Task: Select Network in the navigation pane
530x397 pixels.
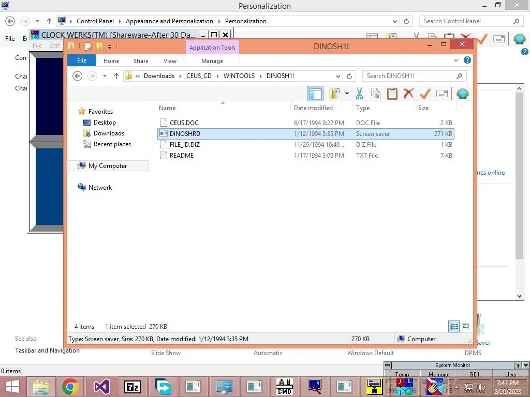Action: [x=100, y=187]
